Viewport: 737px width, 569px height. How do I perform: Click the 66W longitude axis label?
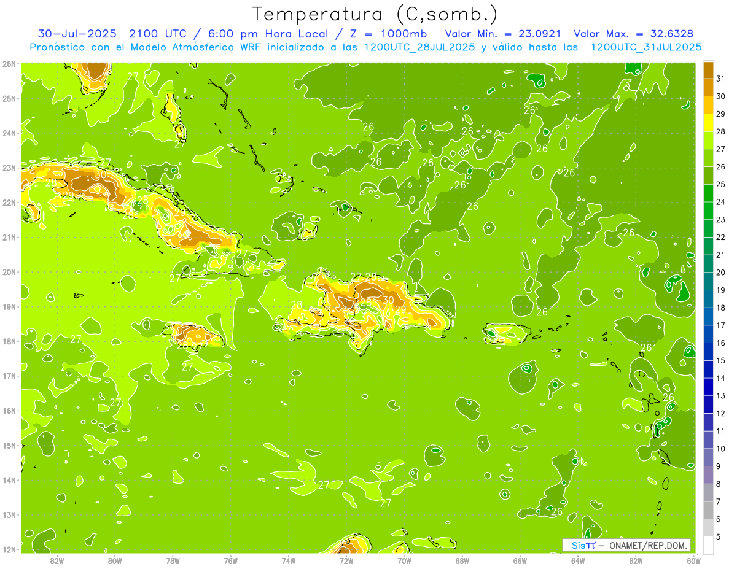point(520,560)
